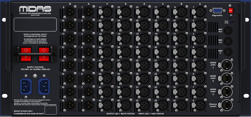The height and width of the screenshot is (117, 251).
Task: Push the release tab on input 20
Action: [156, 52]
